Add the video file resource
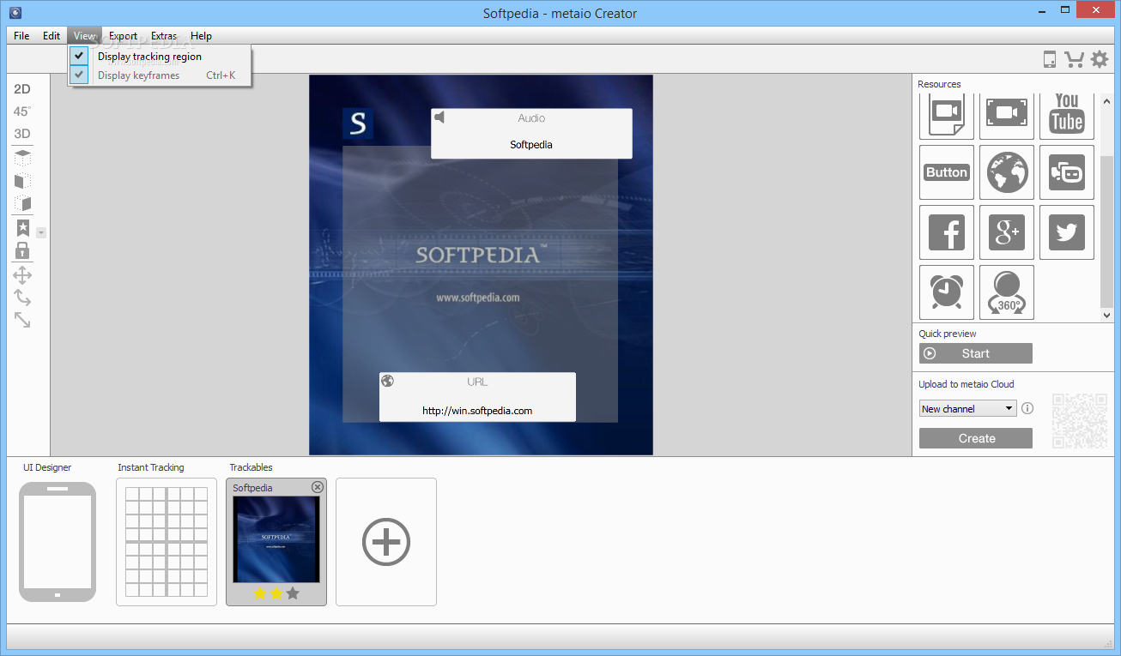Image resolution: width=1121 pixels, height=656 pixels. coord(947,115)
